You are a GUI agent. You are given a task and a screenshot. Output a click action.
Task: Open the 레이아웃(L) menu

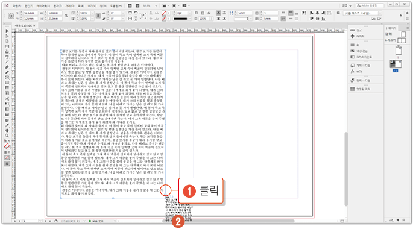click(43, 6)
